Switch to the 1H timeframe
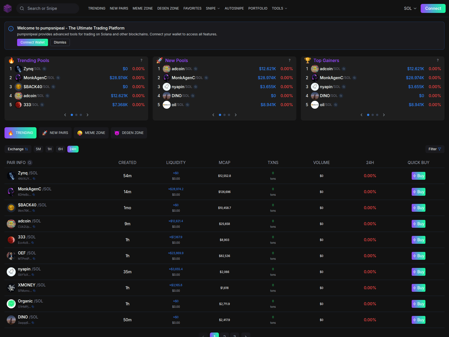 [49, 149]
